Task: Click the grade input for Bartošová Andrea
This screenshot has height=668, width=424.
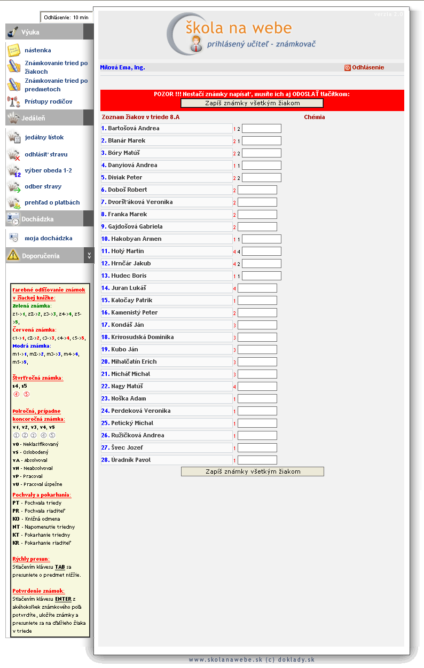Action: coord(261,129)
